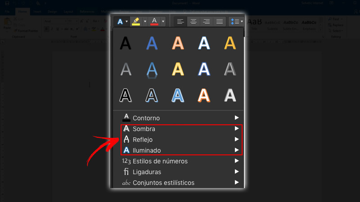Click the Paste clipboard icon
360x202 pixels.
point(7,22)
